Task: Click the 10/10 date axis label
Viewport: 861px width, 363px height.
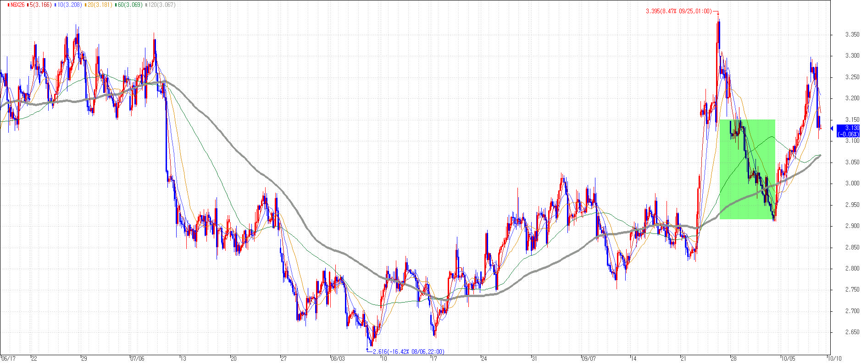Action: point(835,358)
